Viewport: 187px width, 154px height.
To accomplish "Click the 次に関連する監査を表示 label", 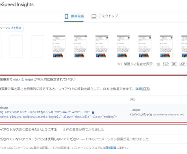I will click(135, 64).
